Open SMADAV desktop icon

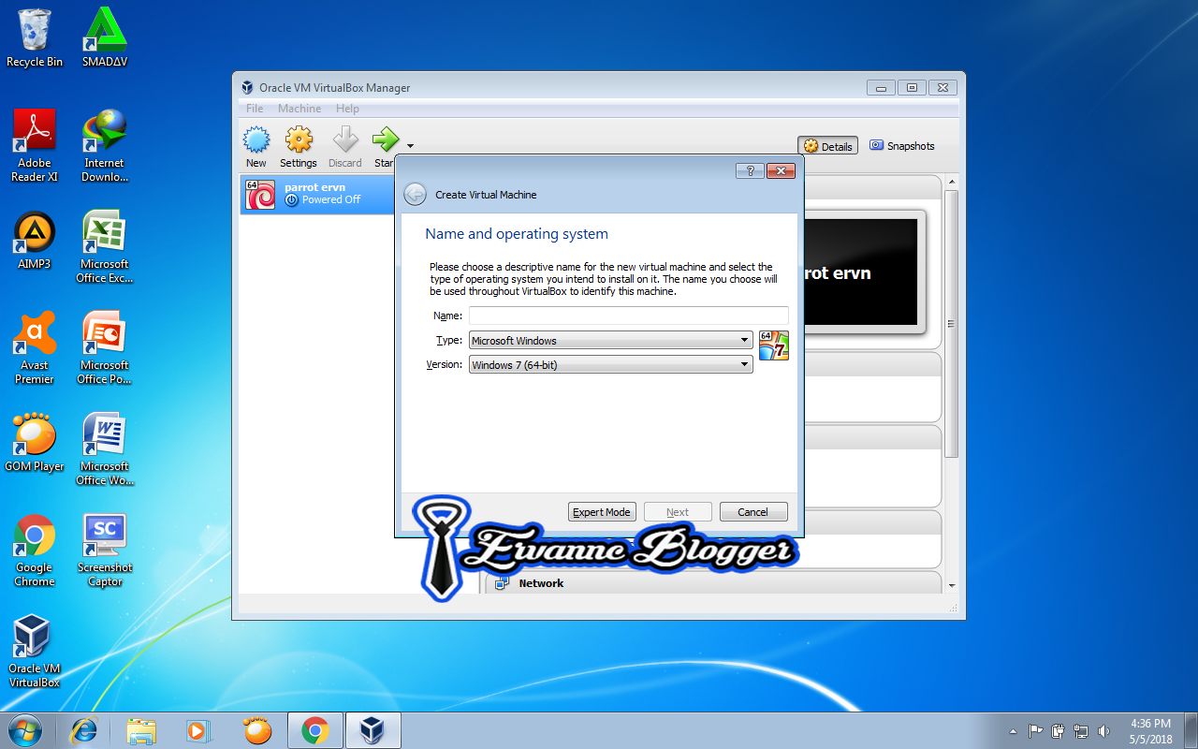(x=105, y=38)
